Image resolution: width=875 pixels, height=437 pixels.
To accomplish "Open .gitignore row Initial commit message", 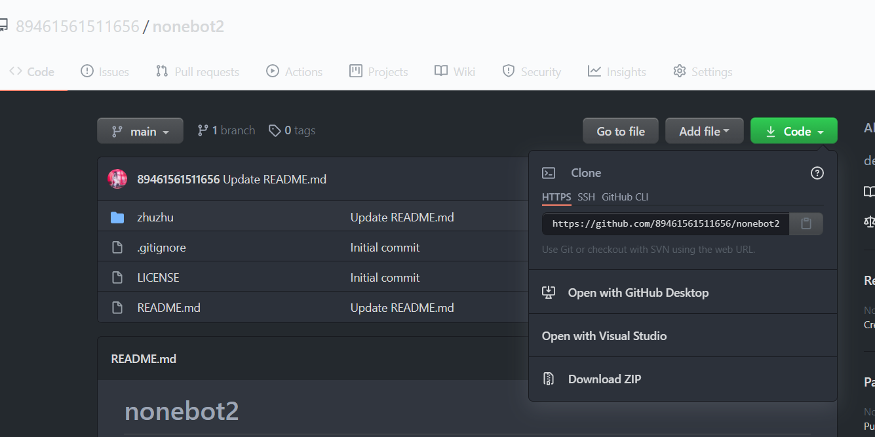I will tap(385, 248).
